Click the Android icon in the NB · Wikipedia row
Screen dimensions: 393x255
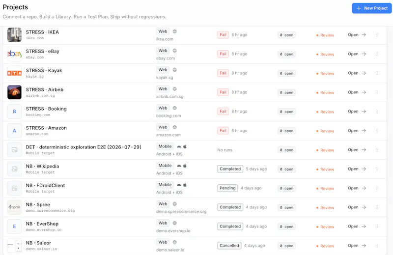(179, 166)
